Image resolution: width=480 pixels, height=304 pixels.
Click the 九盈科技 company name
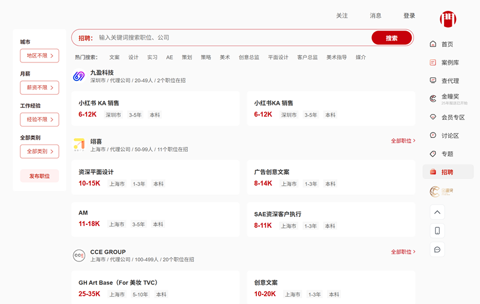[102, 73]
